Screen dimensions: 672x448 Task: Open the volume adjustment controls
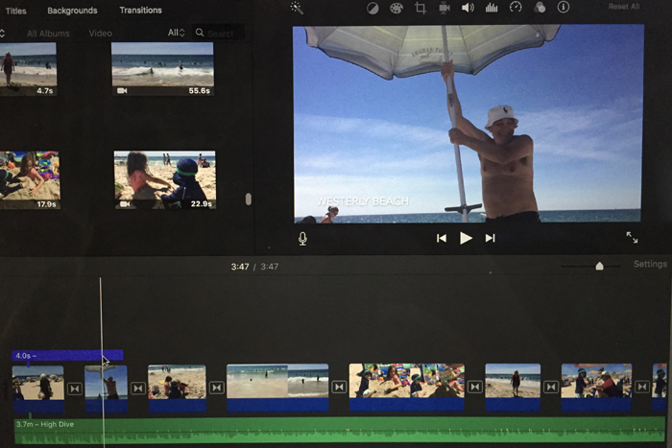468,8
